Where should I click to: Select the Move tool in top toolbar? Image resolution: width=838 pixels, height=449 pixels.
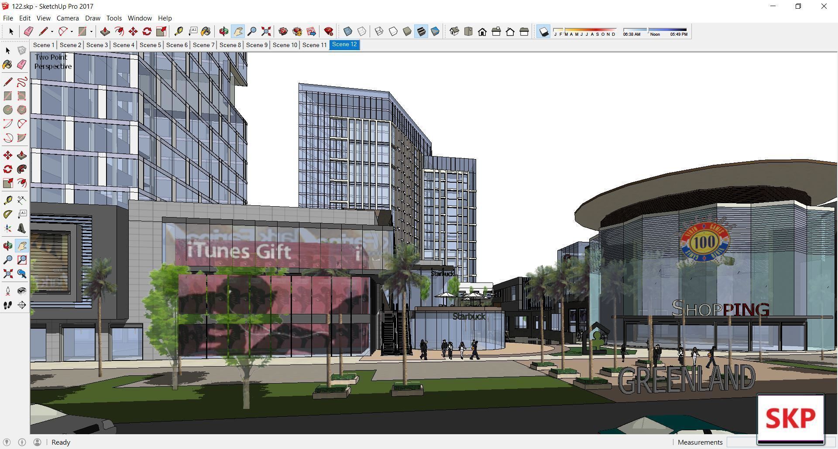pyautogui.click(x=133, y=31)
